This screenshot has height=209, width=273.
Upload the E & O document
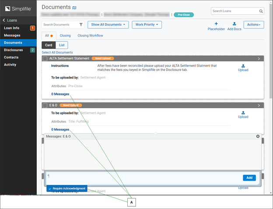pos(243,115)
